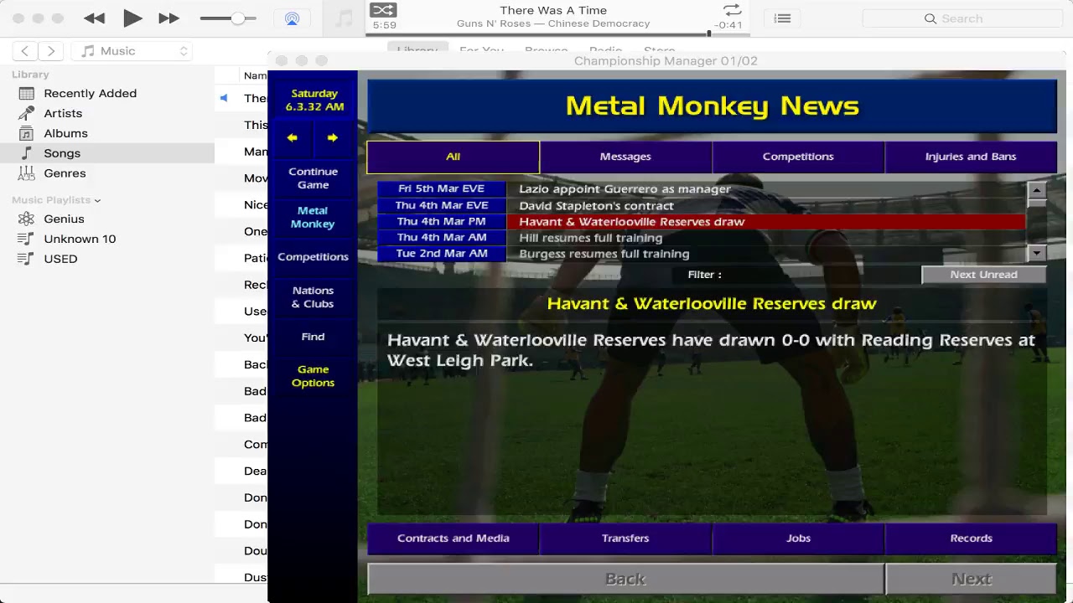This screenshot has width=1073, height=603.
Task: Open Game Options in the game sidebar
Action: click(x=313, y=376)
